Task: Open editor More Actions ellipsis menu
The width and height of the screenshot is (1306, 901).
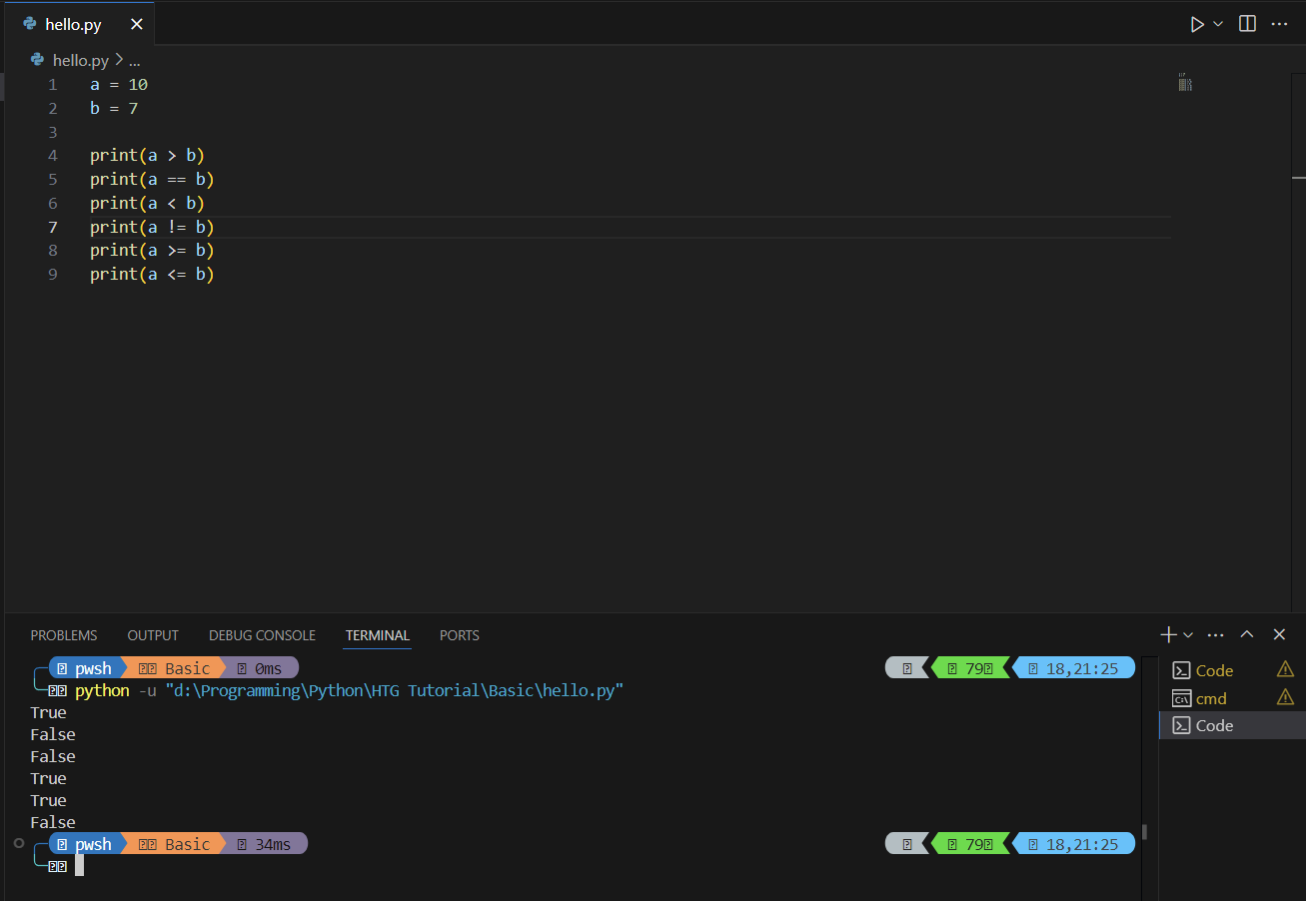Action: (1279, 24)
